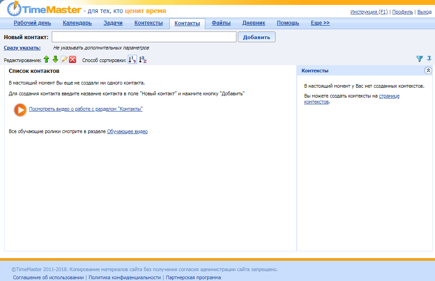This screenshot has width=435, height=281.
Task: Open Соглашение об использовании link
Action: tap(48, 277)
